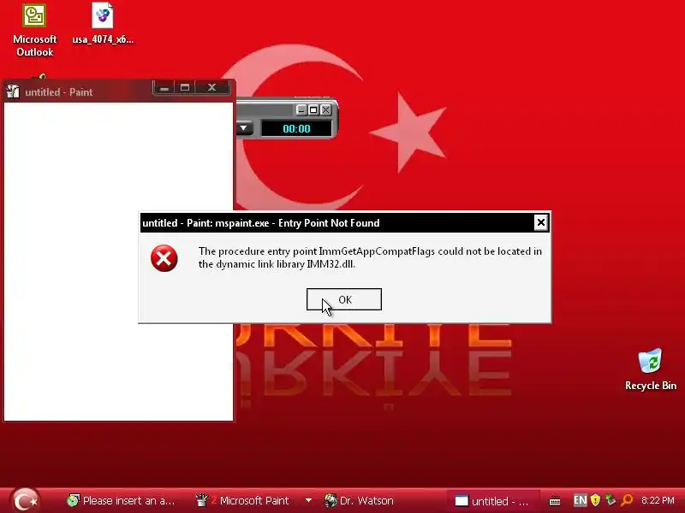685x513 pixels.
Task: Switch to the 'Please insert an a...' taskbar item
Action: click(121, 500)
